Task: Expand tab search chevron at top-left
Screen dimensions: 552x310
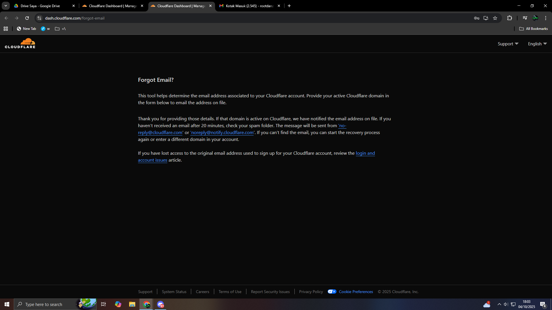Action: pyautogui.click(x=6, y=6)
